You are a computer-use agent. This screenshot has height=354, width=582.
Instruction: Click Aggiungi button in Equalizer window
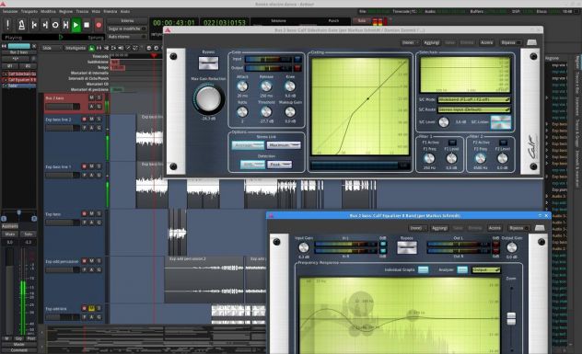click(x=439, y=228)
